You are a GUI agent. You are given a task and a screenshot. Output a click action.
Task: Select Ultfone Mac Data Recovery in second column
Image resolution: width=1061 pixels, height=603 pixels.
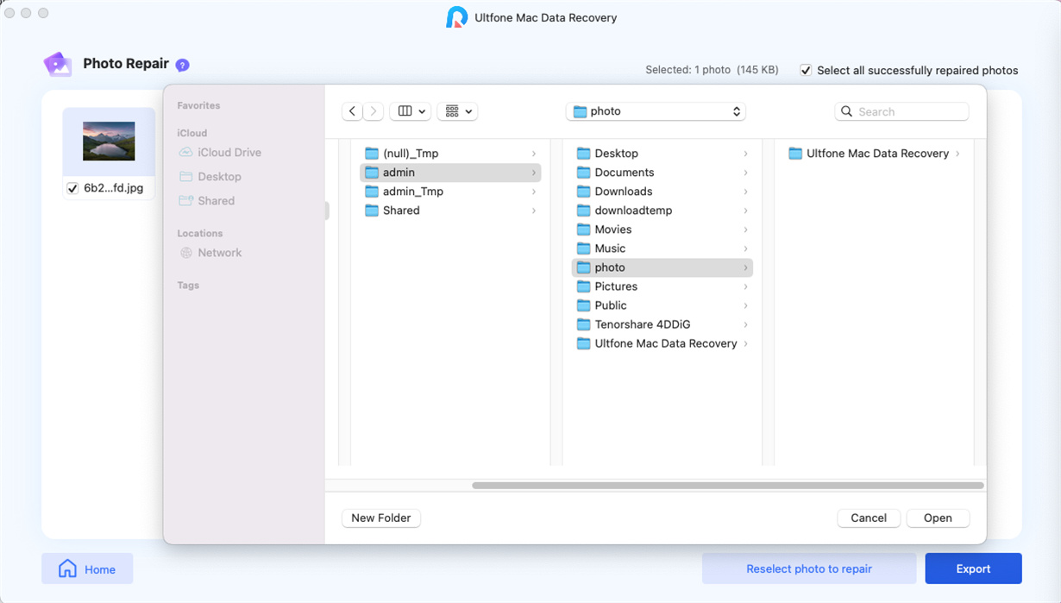coord(662,343)
